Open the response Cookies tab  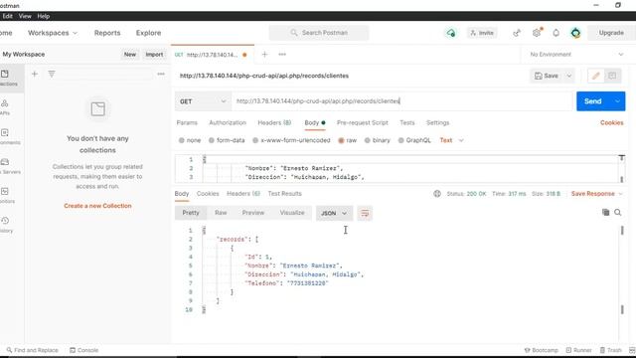coord(208,194)
